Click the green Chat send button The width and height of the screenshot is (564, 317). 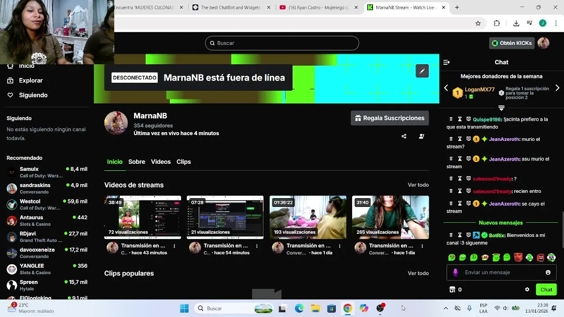click(x=546, y=290)
